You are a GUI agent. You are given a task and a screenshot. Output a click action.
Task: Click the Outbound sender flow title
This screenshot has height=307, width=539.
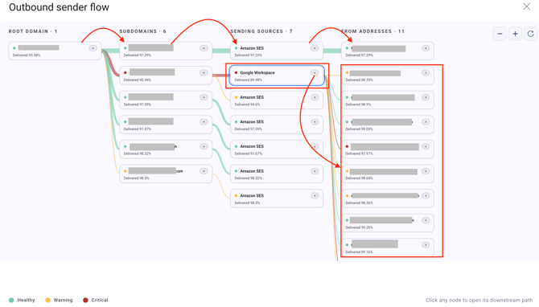(x=59, y=7)
